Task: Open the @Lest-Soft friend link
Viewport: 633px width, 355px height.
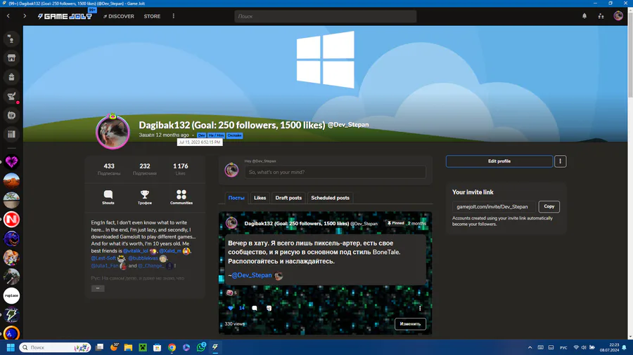Action: click(x=103, y=258)
